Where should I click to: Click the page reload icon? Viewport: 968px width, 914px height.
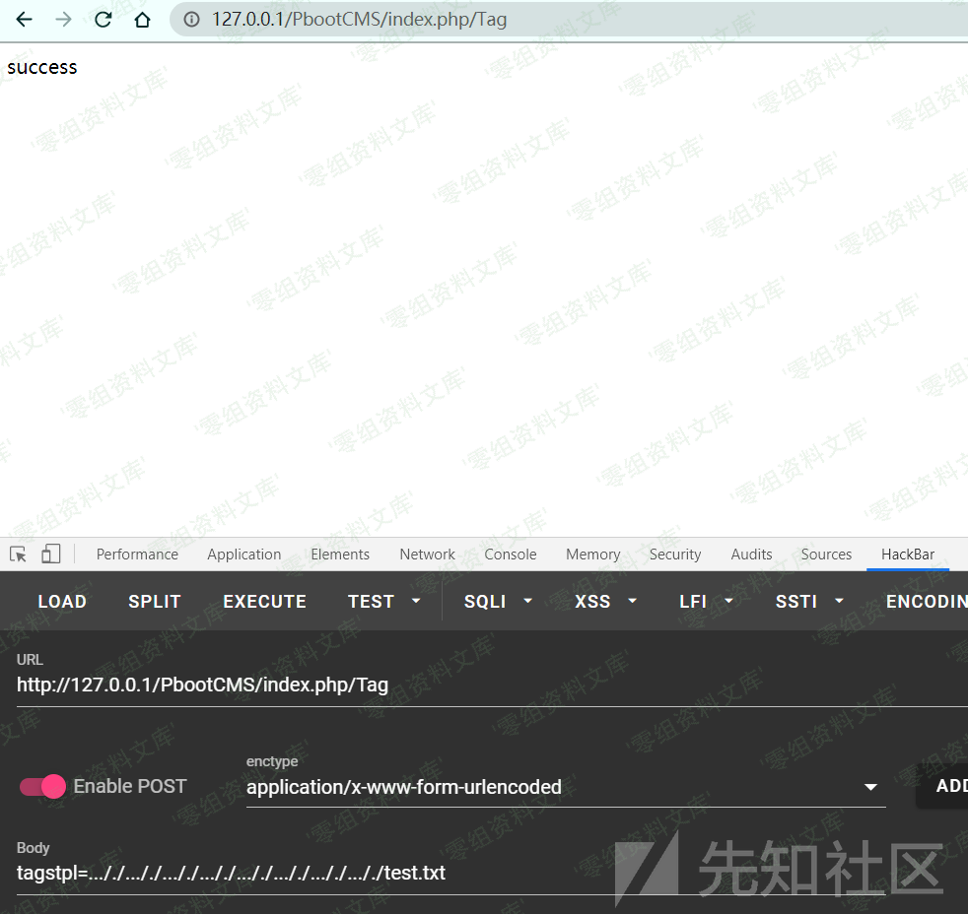coord(103,19)
